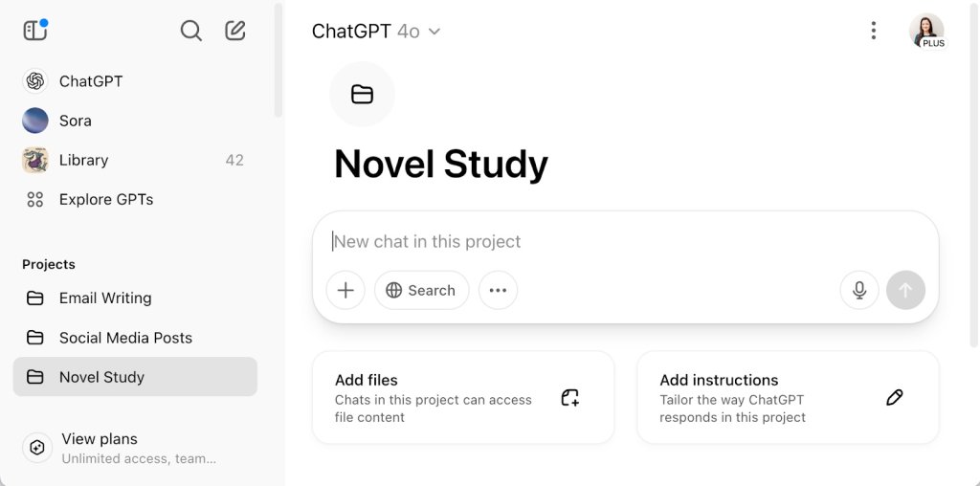980x486 pixels.
Task: Open the profile avatar with PLUS badge
Action: tap(926, 31)
